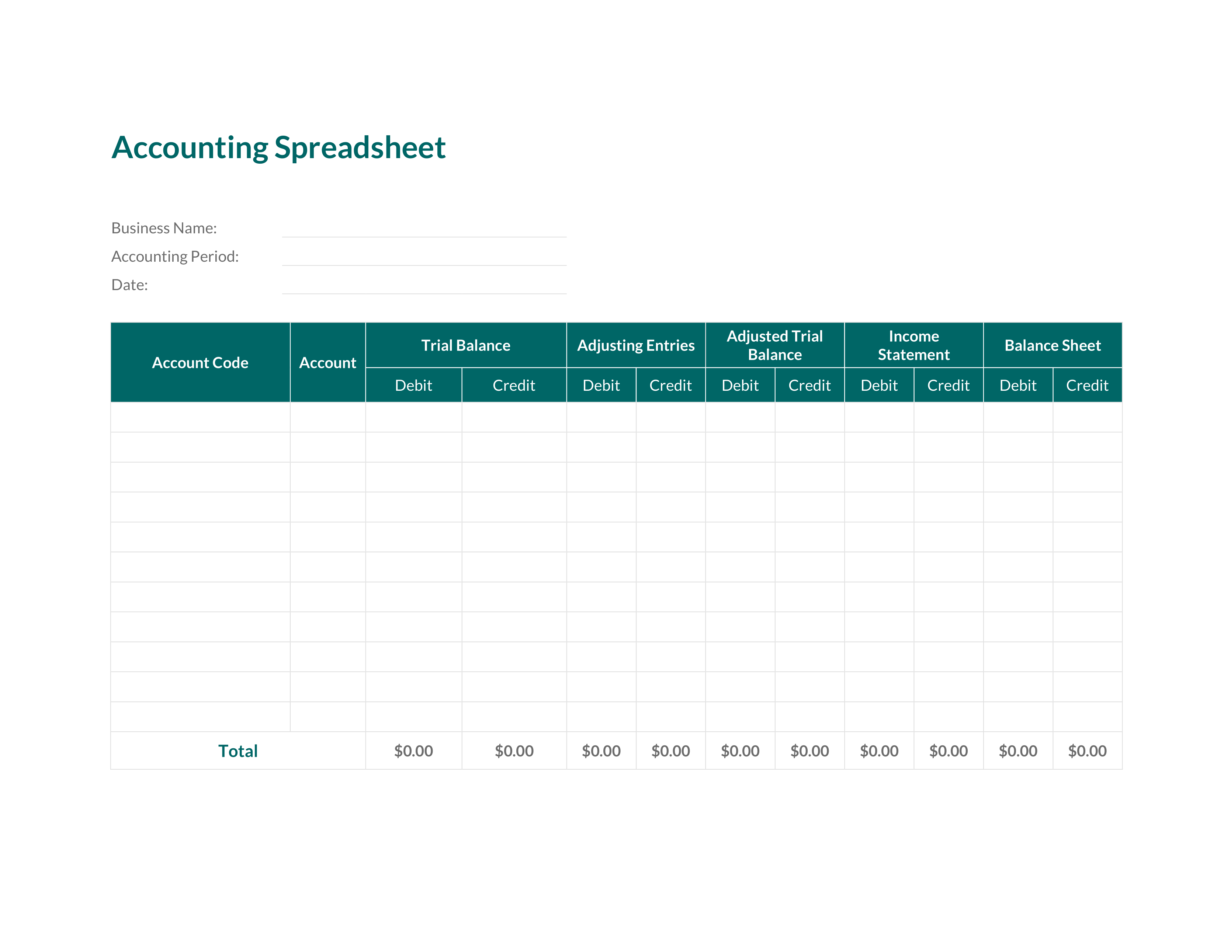This screenshot has width=1217, height=940.
Task: Click $0.00 total for Income Statement Debit
Action: (879, 751)
